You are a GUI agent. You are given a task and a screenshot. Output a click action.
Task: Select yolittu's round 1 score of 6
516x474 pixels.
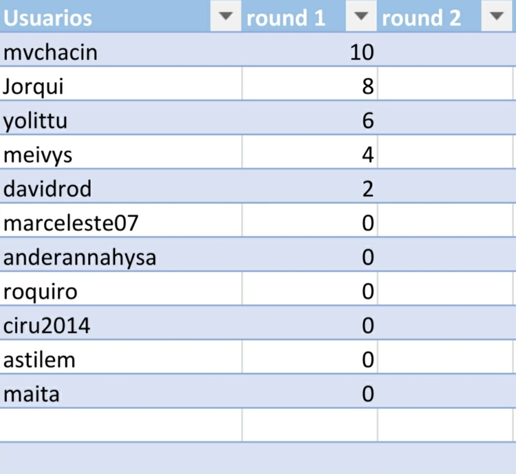coord(367,121)
